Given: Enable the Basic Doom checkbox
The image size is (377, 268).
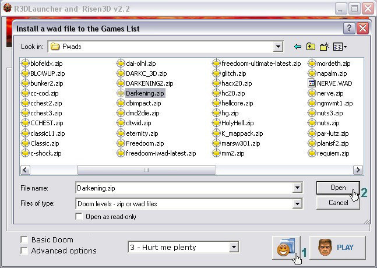Looking at the screenshot, I should pyautogui.click(x=24, y=239).
